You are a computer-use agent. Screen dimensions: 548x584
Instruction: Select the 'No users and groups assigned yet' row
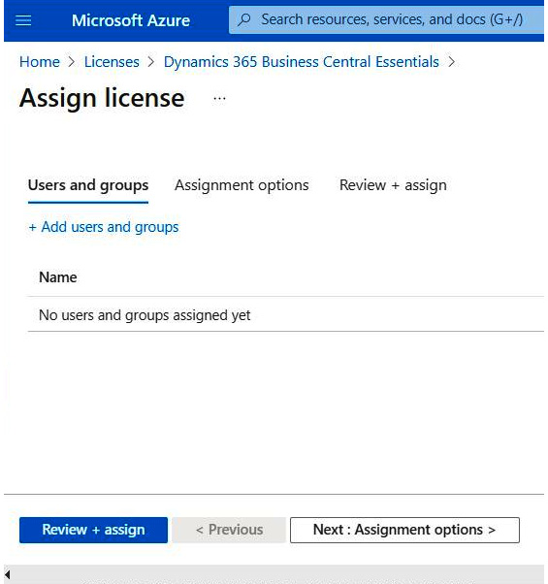point(285,315)
